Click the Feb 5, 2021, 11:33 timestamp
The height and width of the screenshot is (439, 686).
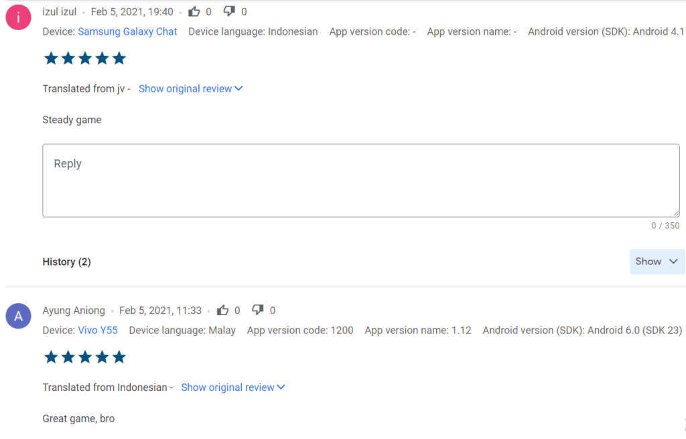[x=160, y=310]
